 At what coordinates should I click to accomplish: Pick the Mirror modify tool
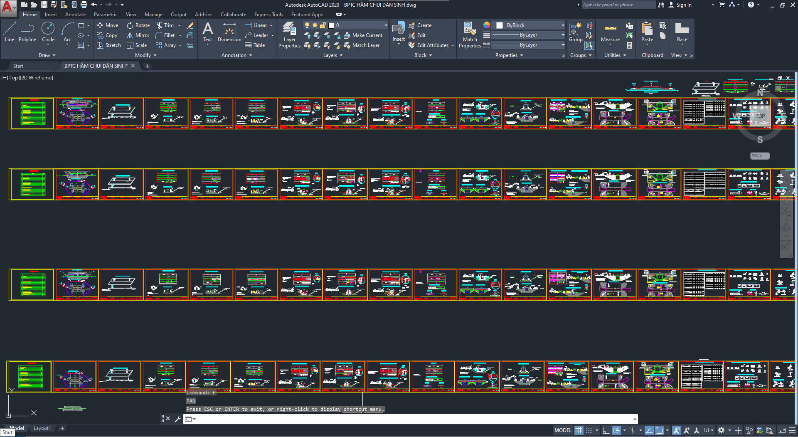coord(138,35)
